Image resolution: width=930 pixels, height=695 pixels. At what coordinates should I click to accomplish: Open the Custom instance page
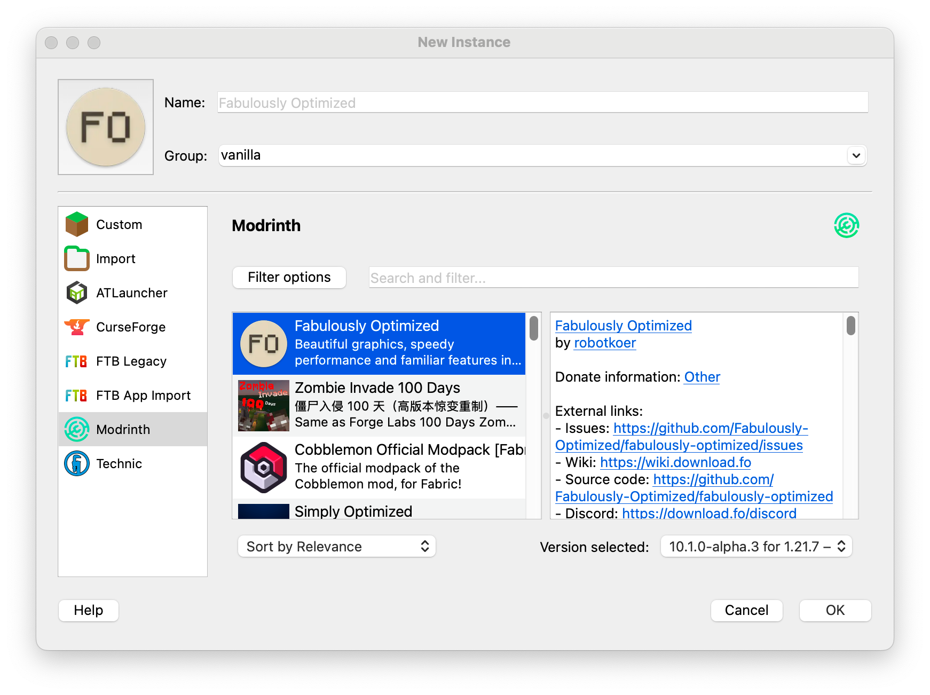[x=133, y=224]
